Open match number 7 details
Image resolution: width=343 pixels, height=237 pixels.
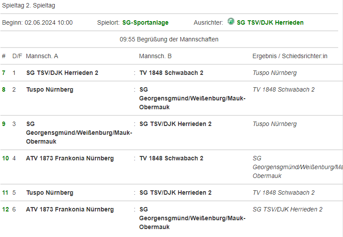pos(4,73)
